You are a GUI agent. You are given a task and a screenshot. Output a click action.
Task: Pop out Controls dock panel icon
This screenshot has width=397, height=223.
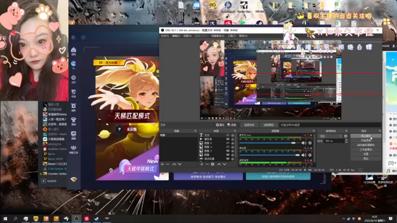click(380, 131)
